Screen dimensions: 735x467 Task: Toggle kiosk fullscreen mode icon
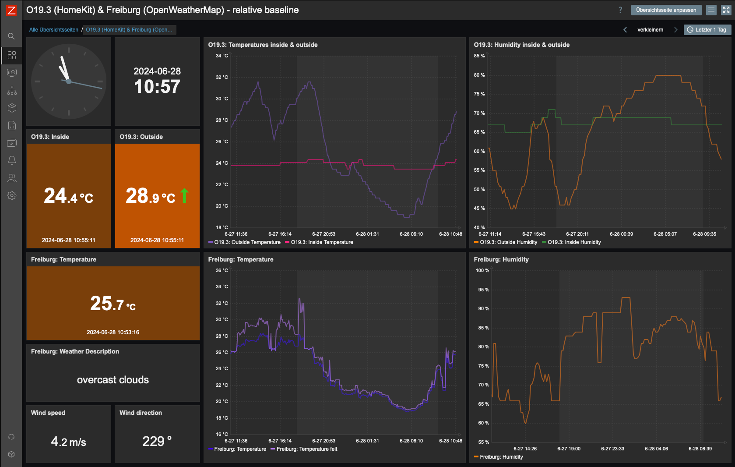coord(726,10)
